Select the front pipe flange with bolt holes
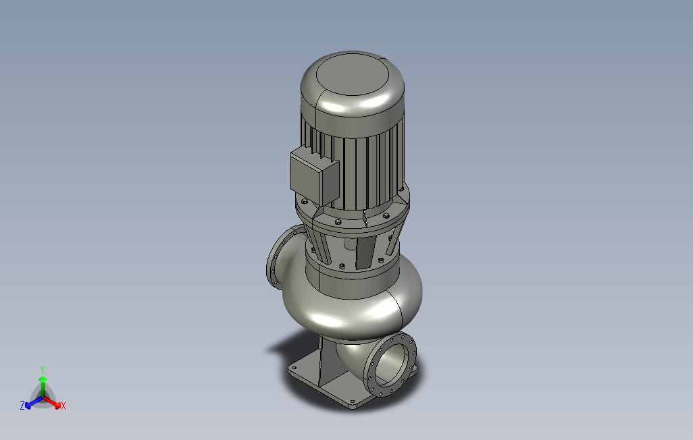This screenshot has height=440, width=693. click(x=390, y=365)
